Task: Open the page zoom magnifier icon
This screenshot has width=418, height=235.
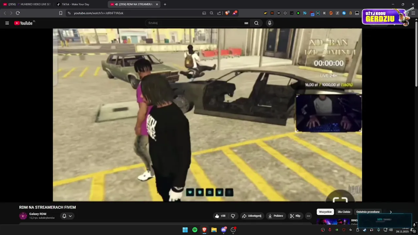Action: click(212, 13)
